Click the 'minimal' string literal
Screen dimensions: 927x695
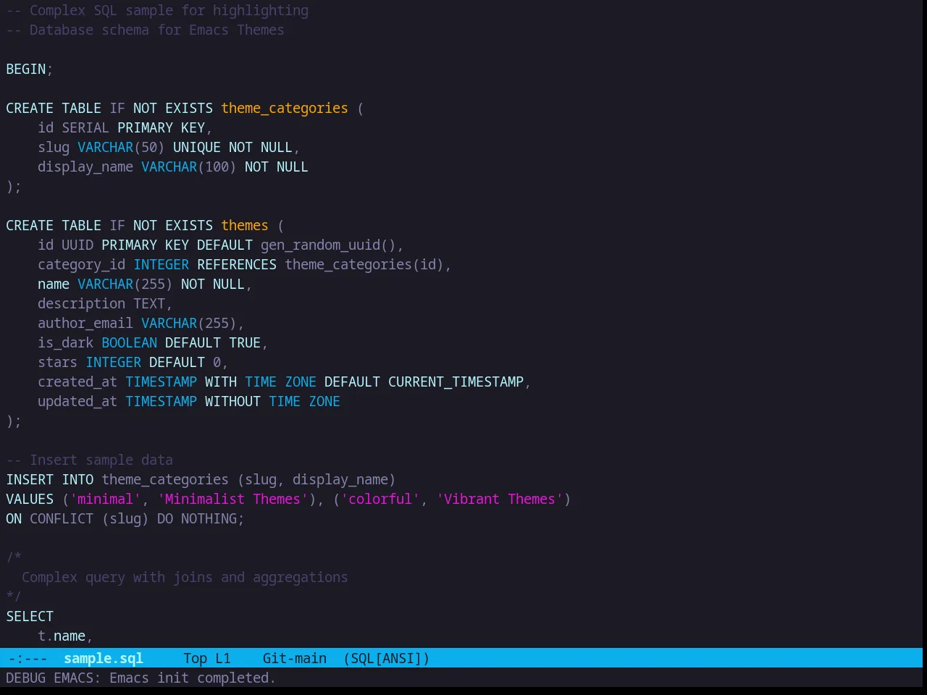[105, 499]
